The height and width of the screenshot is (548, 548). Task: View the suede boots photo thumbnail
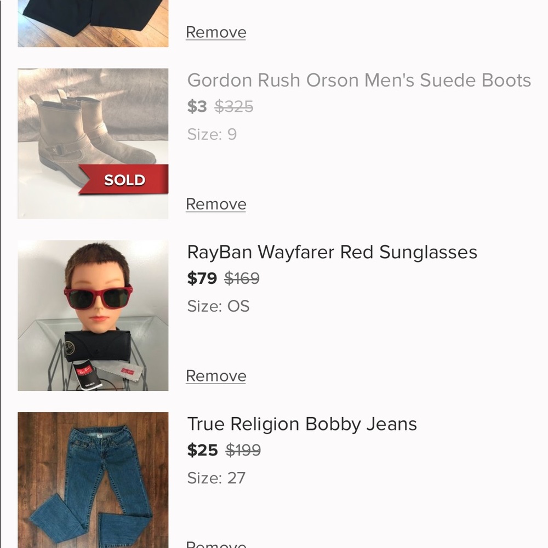(93, 142)
